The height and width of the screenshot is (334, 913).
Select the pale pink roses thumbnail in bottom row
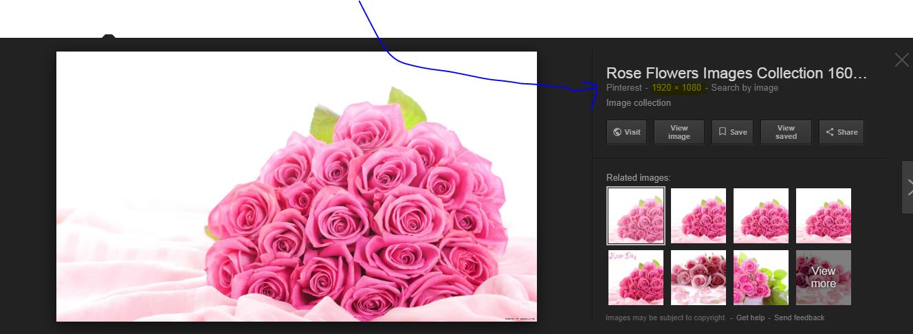698,278
